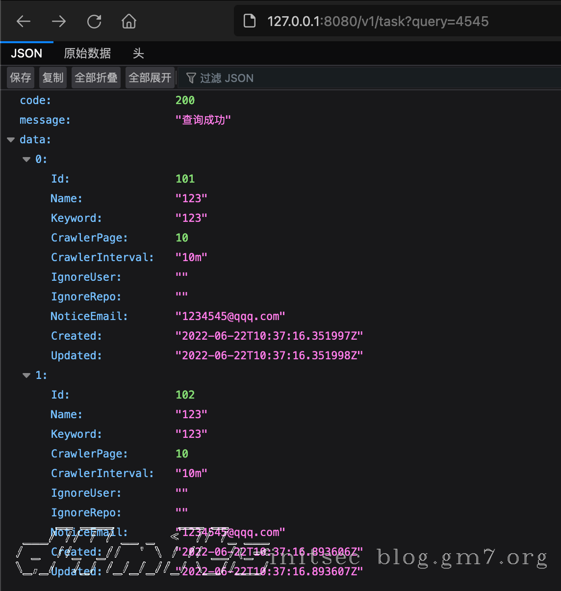561x591 pixels.
Task: Click the 全部展开 expand-all control
Action: click(150, 78)
